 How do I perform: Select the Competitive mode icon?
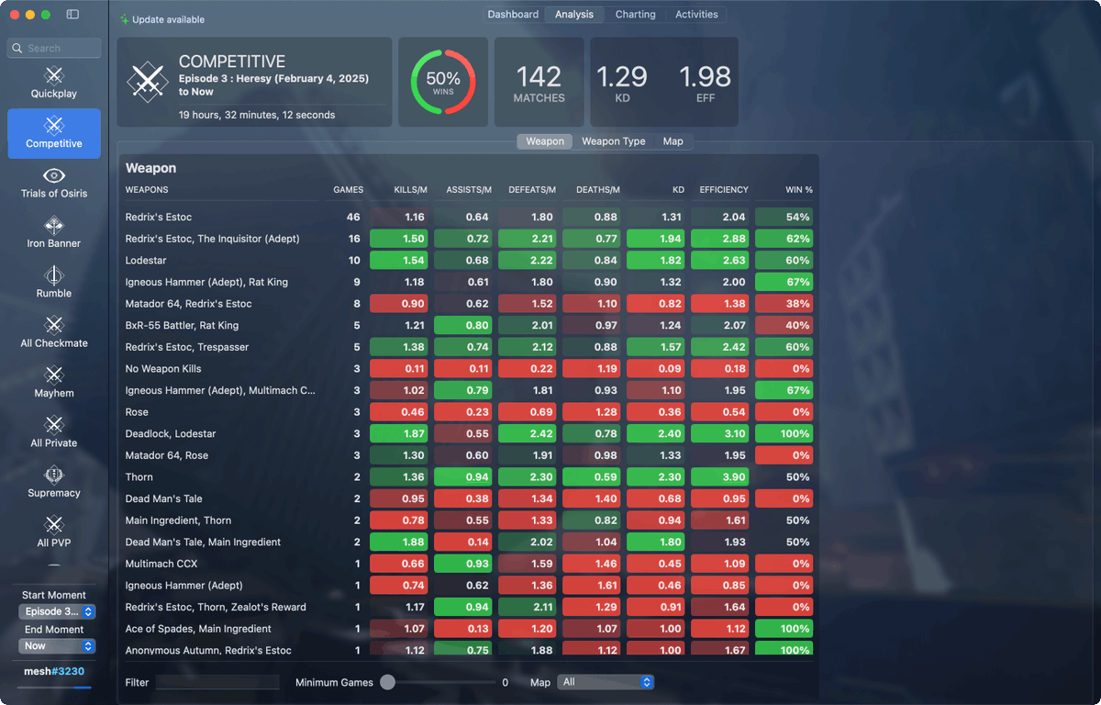click(54, 125)
